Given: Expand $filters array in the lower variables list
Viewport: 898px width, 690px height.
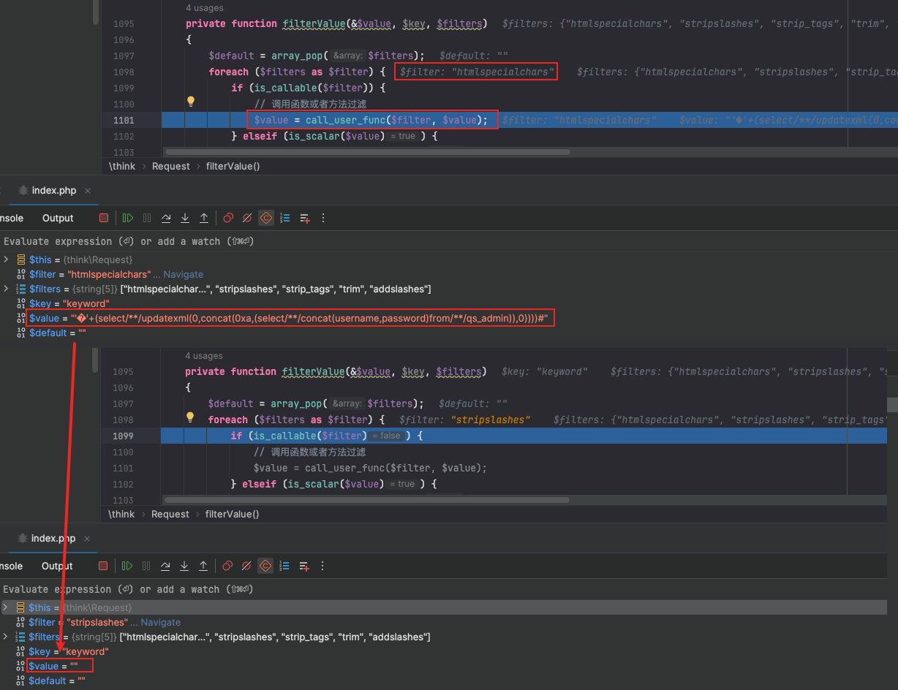Looking at the screenshot, I should point(7,637).
